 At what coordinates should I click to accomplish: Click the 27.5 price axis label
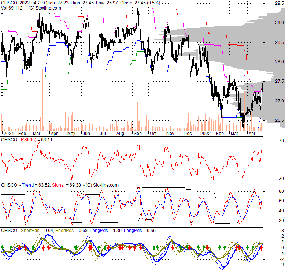point(279,81)
